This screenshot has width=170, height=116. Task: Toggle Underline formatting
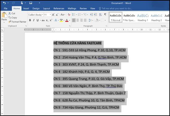37,20
